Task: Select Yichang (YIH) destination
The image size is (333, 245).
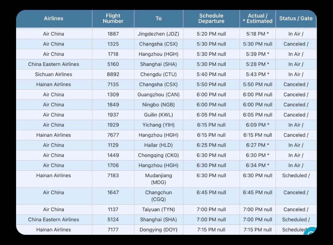Action: click(158, 125)
